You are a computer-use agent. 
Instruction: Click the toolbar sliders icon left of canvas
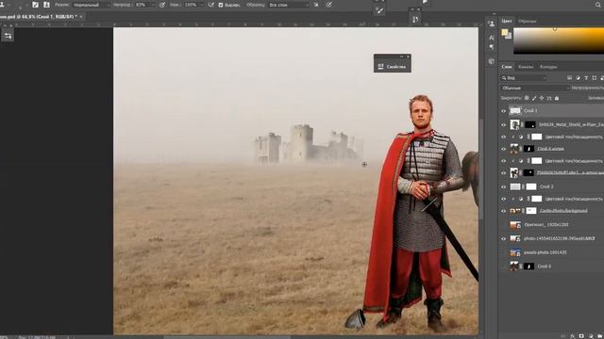8,36
